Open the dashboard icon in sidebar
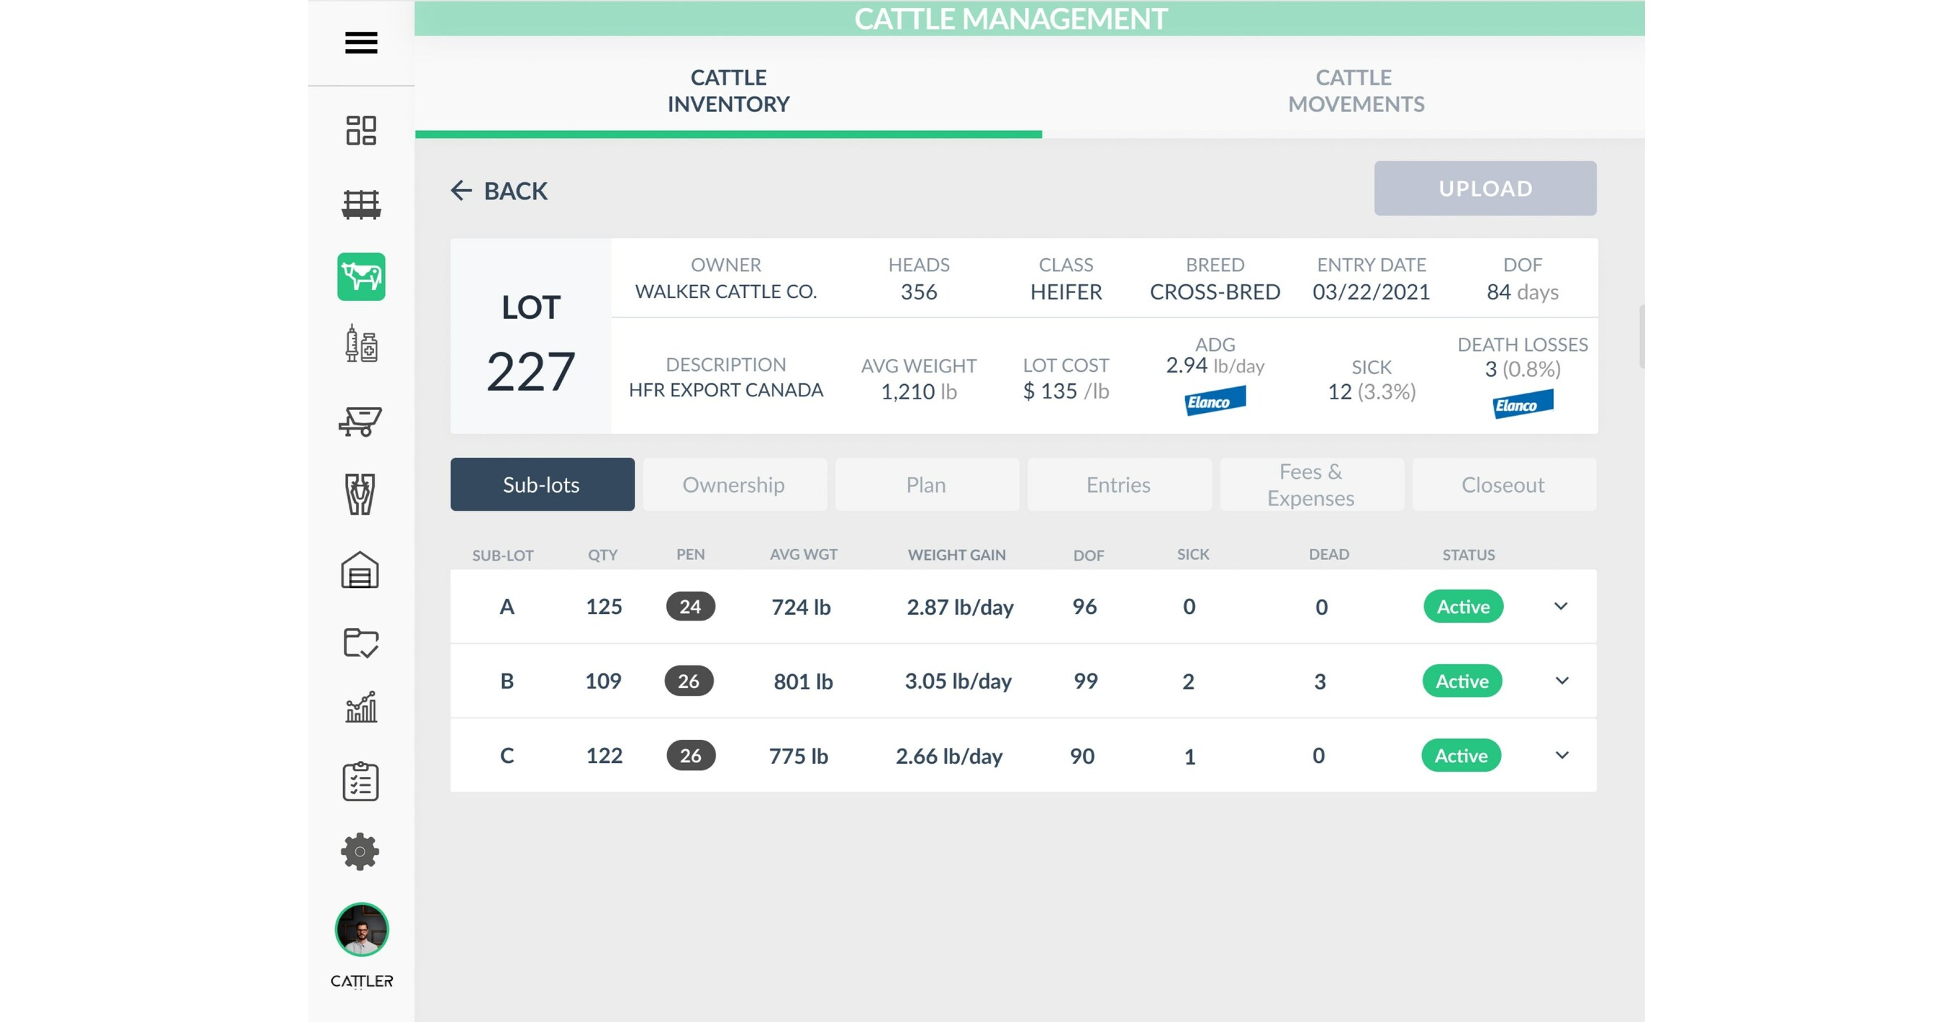The height and width of the screenshot is (1022, 1953). click(x=361, y=130)
